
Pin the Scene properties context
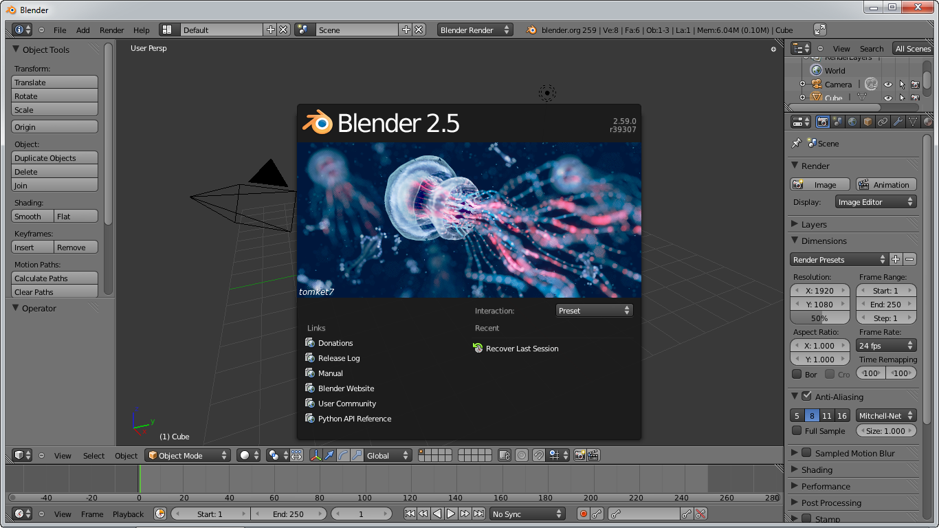(796, 144)
